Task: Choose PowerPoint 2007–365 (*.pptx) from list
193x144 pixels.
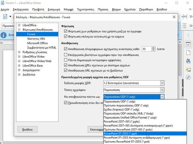Action: [x=145, y=121]
